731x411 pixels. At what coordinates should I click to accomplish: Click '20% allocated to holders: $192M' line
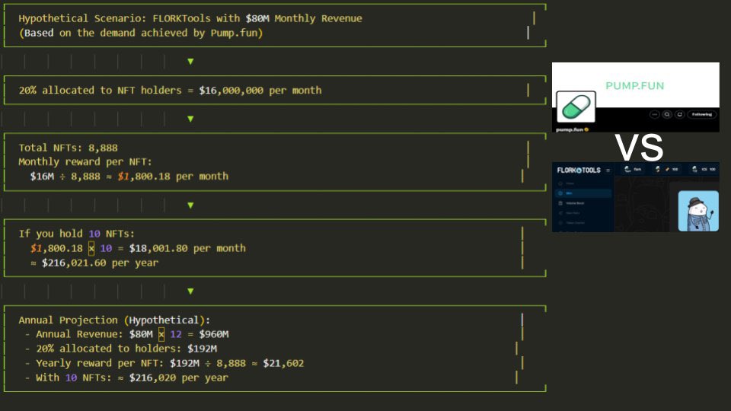click(x=121, y=349)
